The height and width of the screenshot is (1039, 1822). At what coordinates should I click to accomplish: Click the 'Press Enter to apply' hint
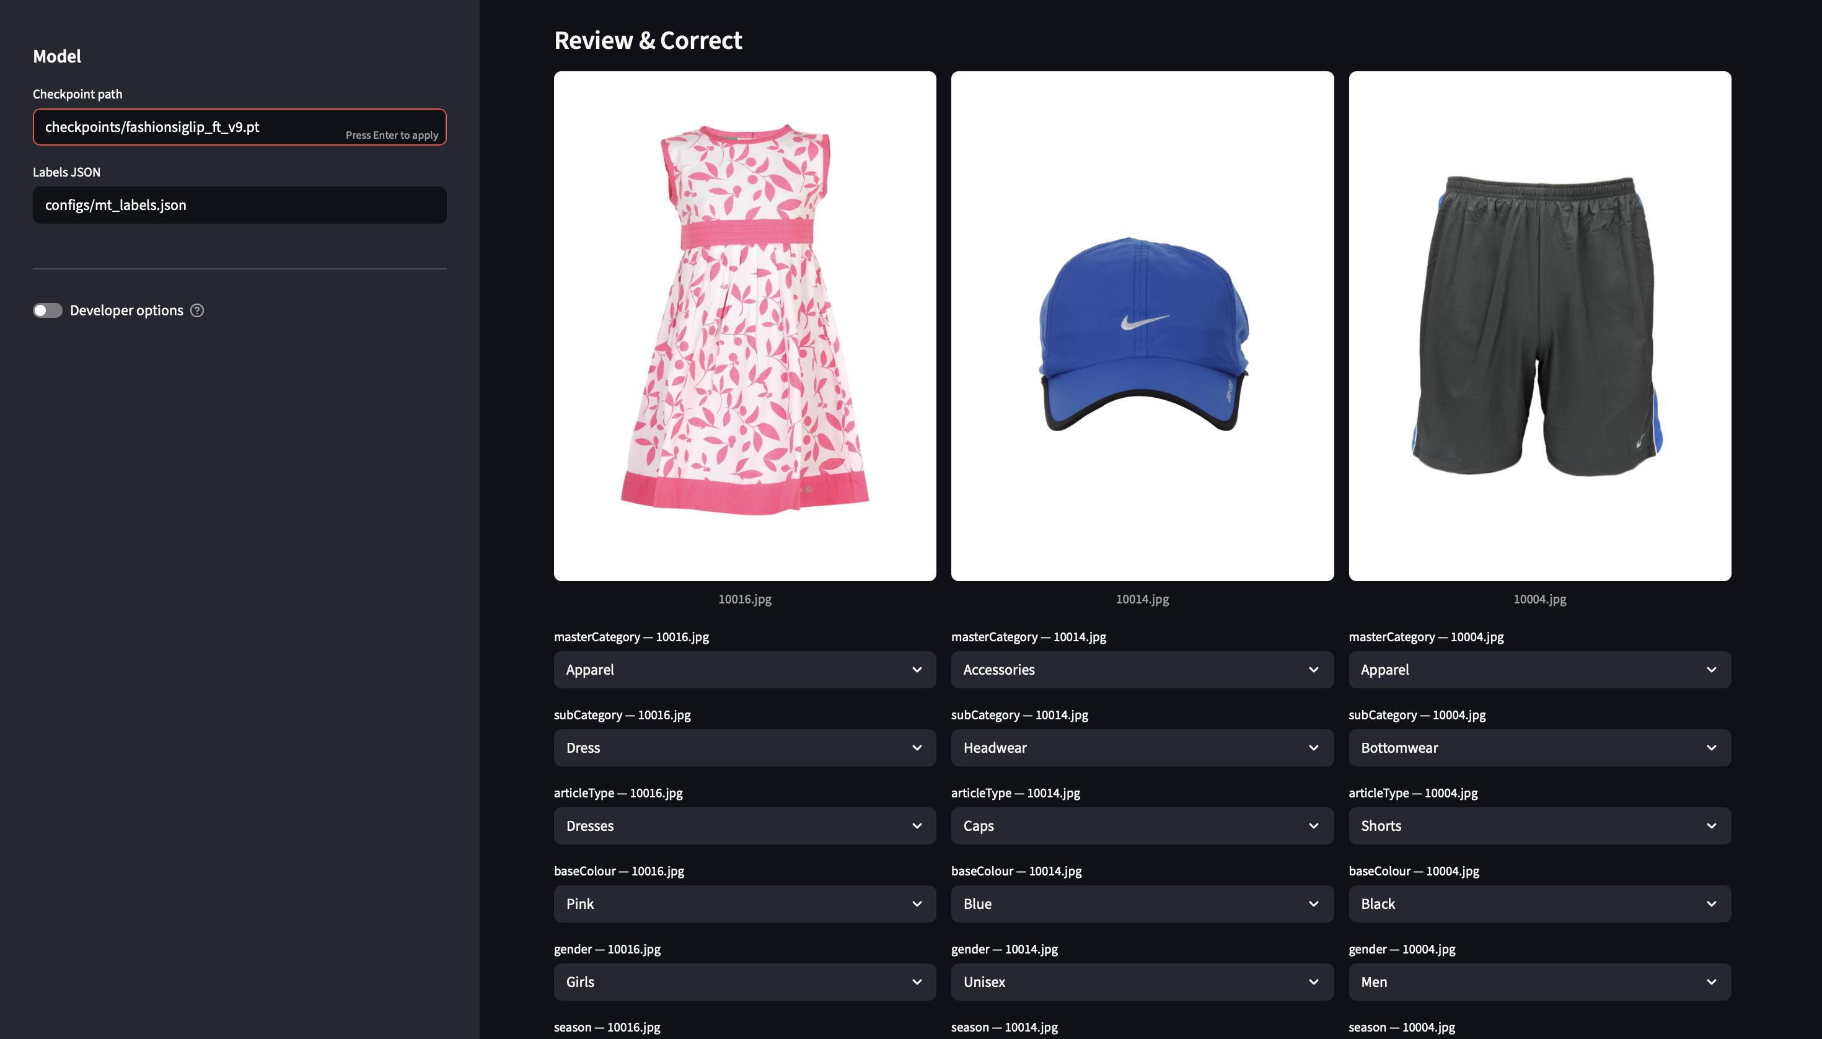point(392,135)
